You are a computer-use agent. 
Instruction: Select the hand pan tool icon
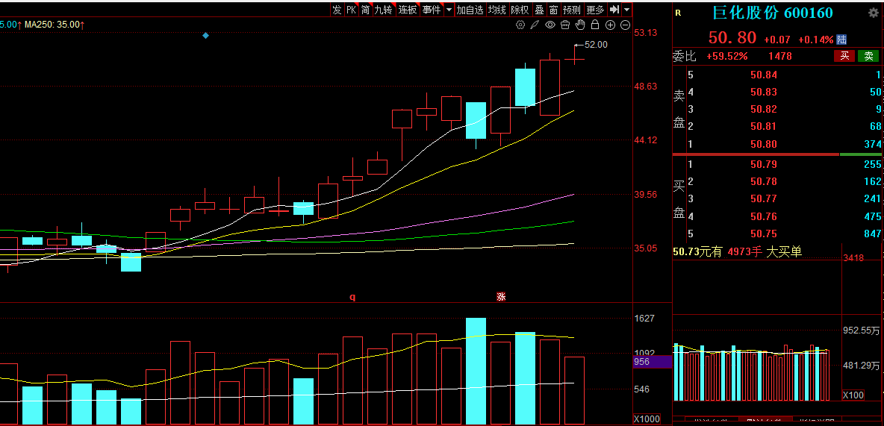pyautogui.click(x=580, y=25)
